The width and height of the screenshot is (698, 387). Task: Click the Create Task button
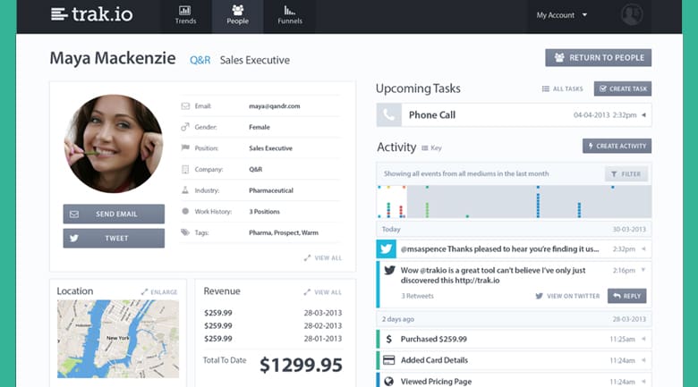[622, 88]
